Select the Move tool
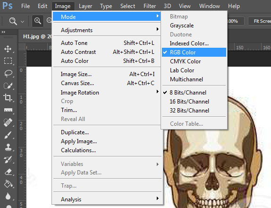This screenshot has width=271, height=208. coord(8,49)
